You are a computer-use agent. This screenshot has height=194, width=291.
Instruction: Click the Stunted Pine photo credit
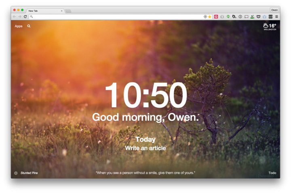(29, 173)
